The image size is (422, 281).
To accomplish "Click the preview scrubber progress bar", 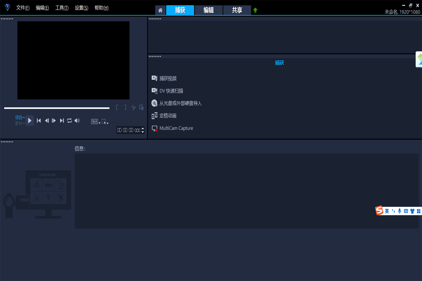I will tap(57, 108).
